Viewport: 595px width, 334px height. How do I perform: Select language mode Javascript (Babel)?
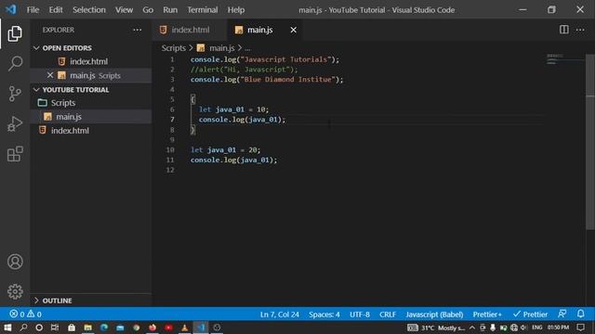click(434, 315)
